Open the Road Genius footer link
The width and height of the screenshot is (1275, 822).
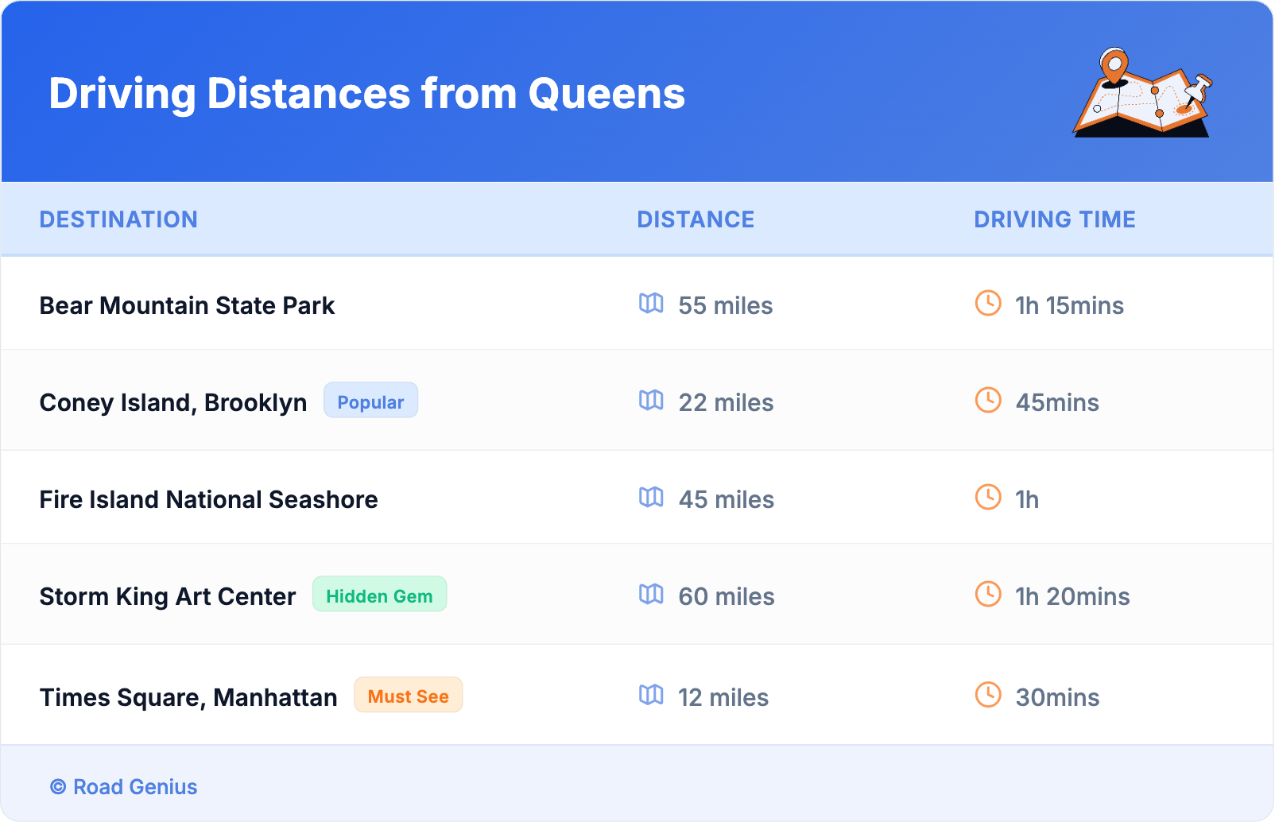click(124, 787)
